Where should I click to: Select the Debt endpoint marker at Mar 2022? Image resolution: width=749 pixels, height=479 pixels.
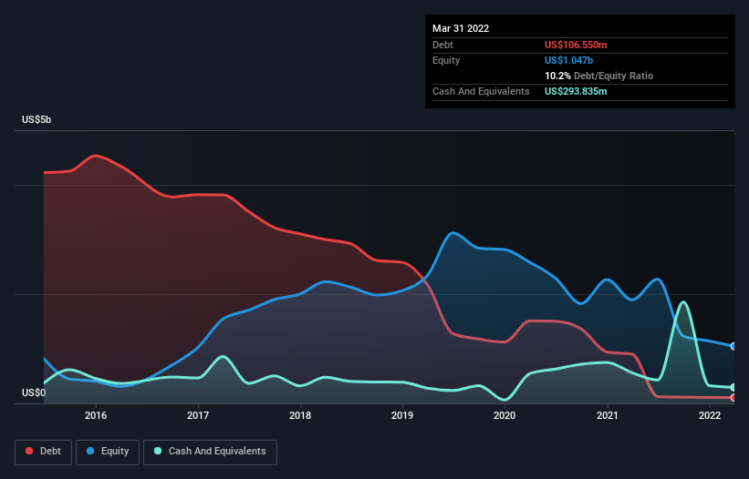pyautogui.click(x=733, y=398)
